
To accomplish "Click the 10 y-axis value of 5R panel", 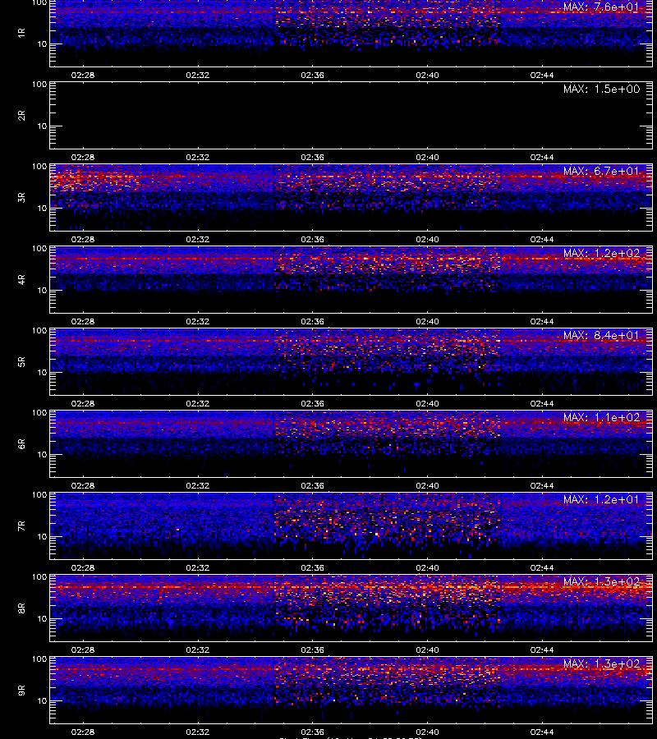I will coord(42,372).
